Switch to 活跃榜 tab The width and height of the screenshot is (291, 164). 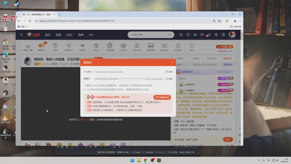195,58
